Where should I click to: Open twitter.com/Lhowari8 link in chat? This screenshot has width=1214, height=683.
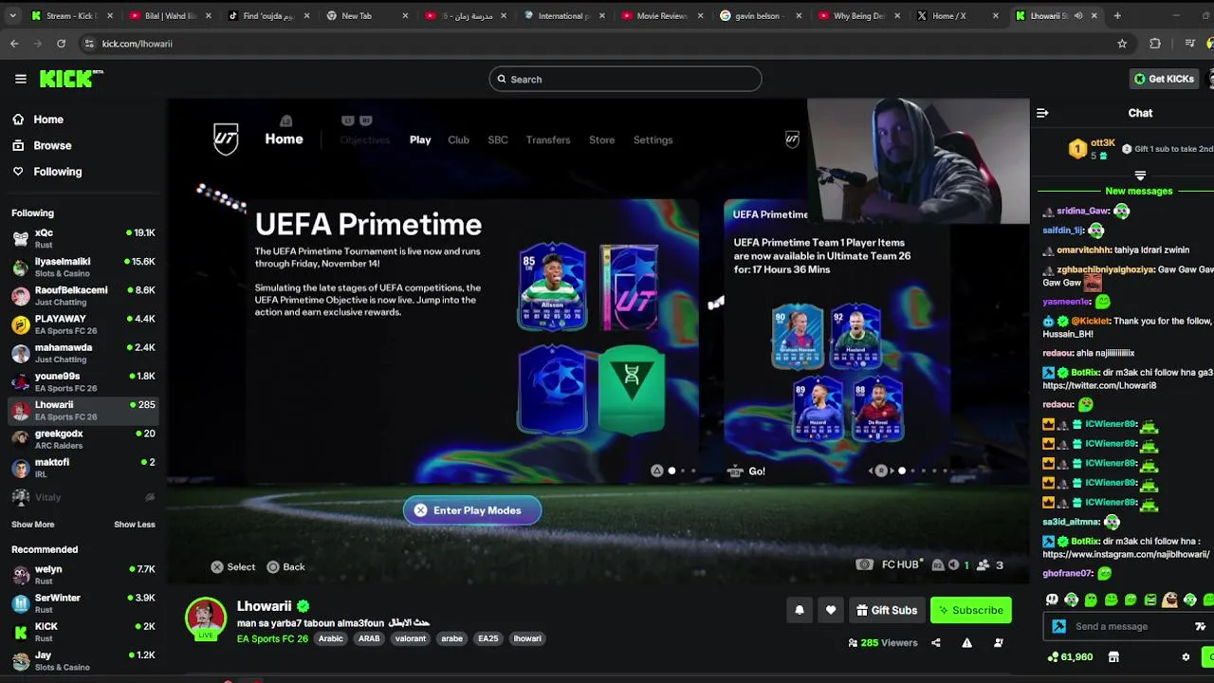[1099, 386]
